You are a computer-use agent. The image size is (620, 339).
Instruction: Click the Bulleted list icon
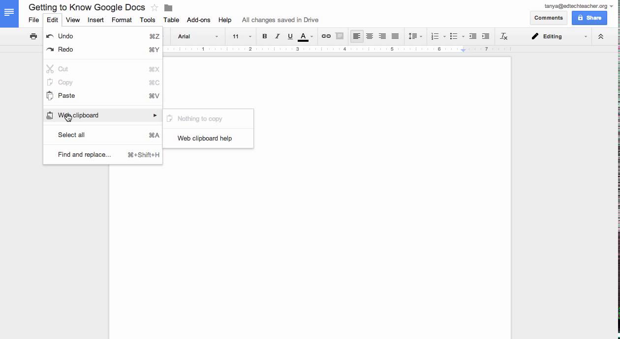tap(454, 36)
